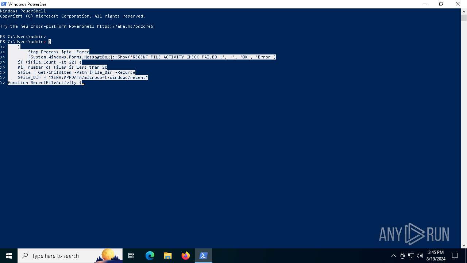Open the clock showing 3:45 PM
Viewport: 467px width, 263px height.
point(436,256)
